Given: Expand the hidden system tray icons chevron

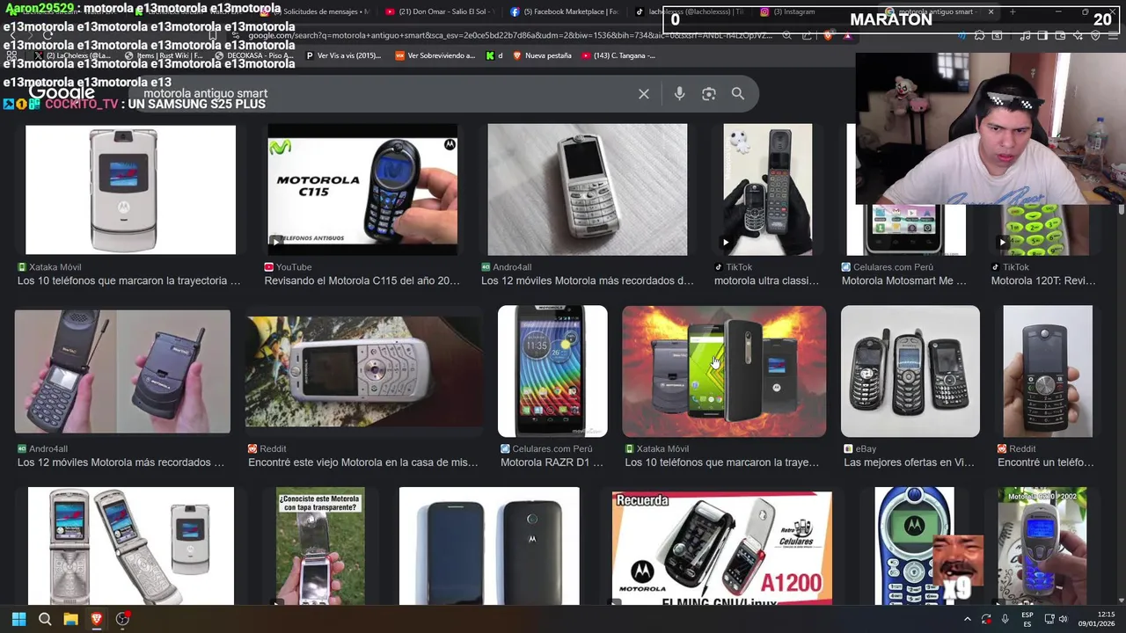Looking at the screenshot, I should click(968, 620).
